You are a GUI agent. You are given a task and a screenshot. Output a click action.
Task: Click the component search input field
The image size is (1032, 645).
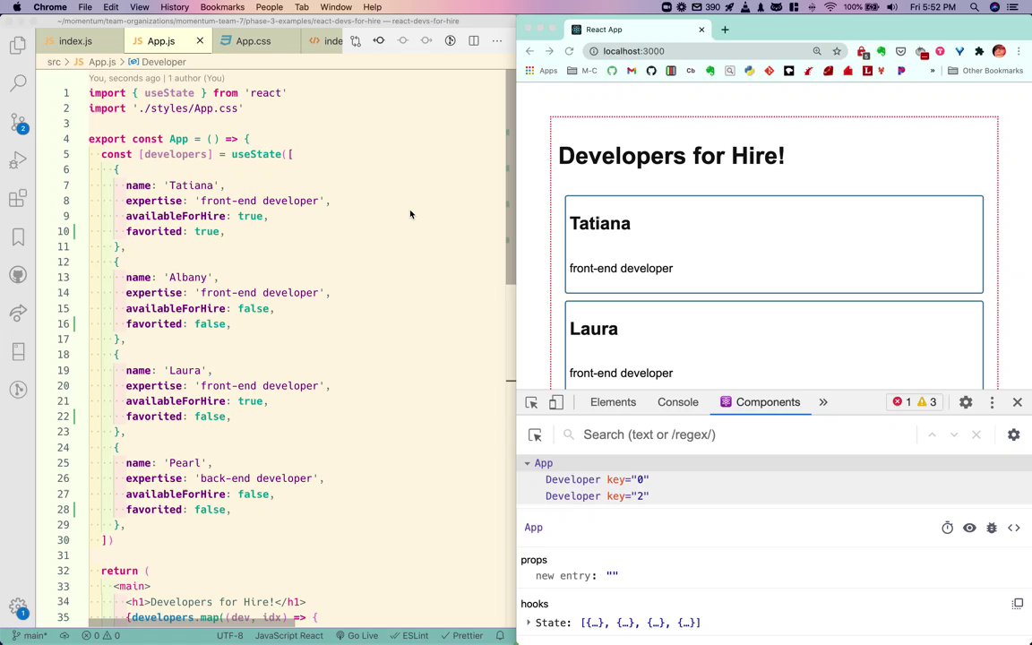[744, 434]
